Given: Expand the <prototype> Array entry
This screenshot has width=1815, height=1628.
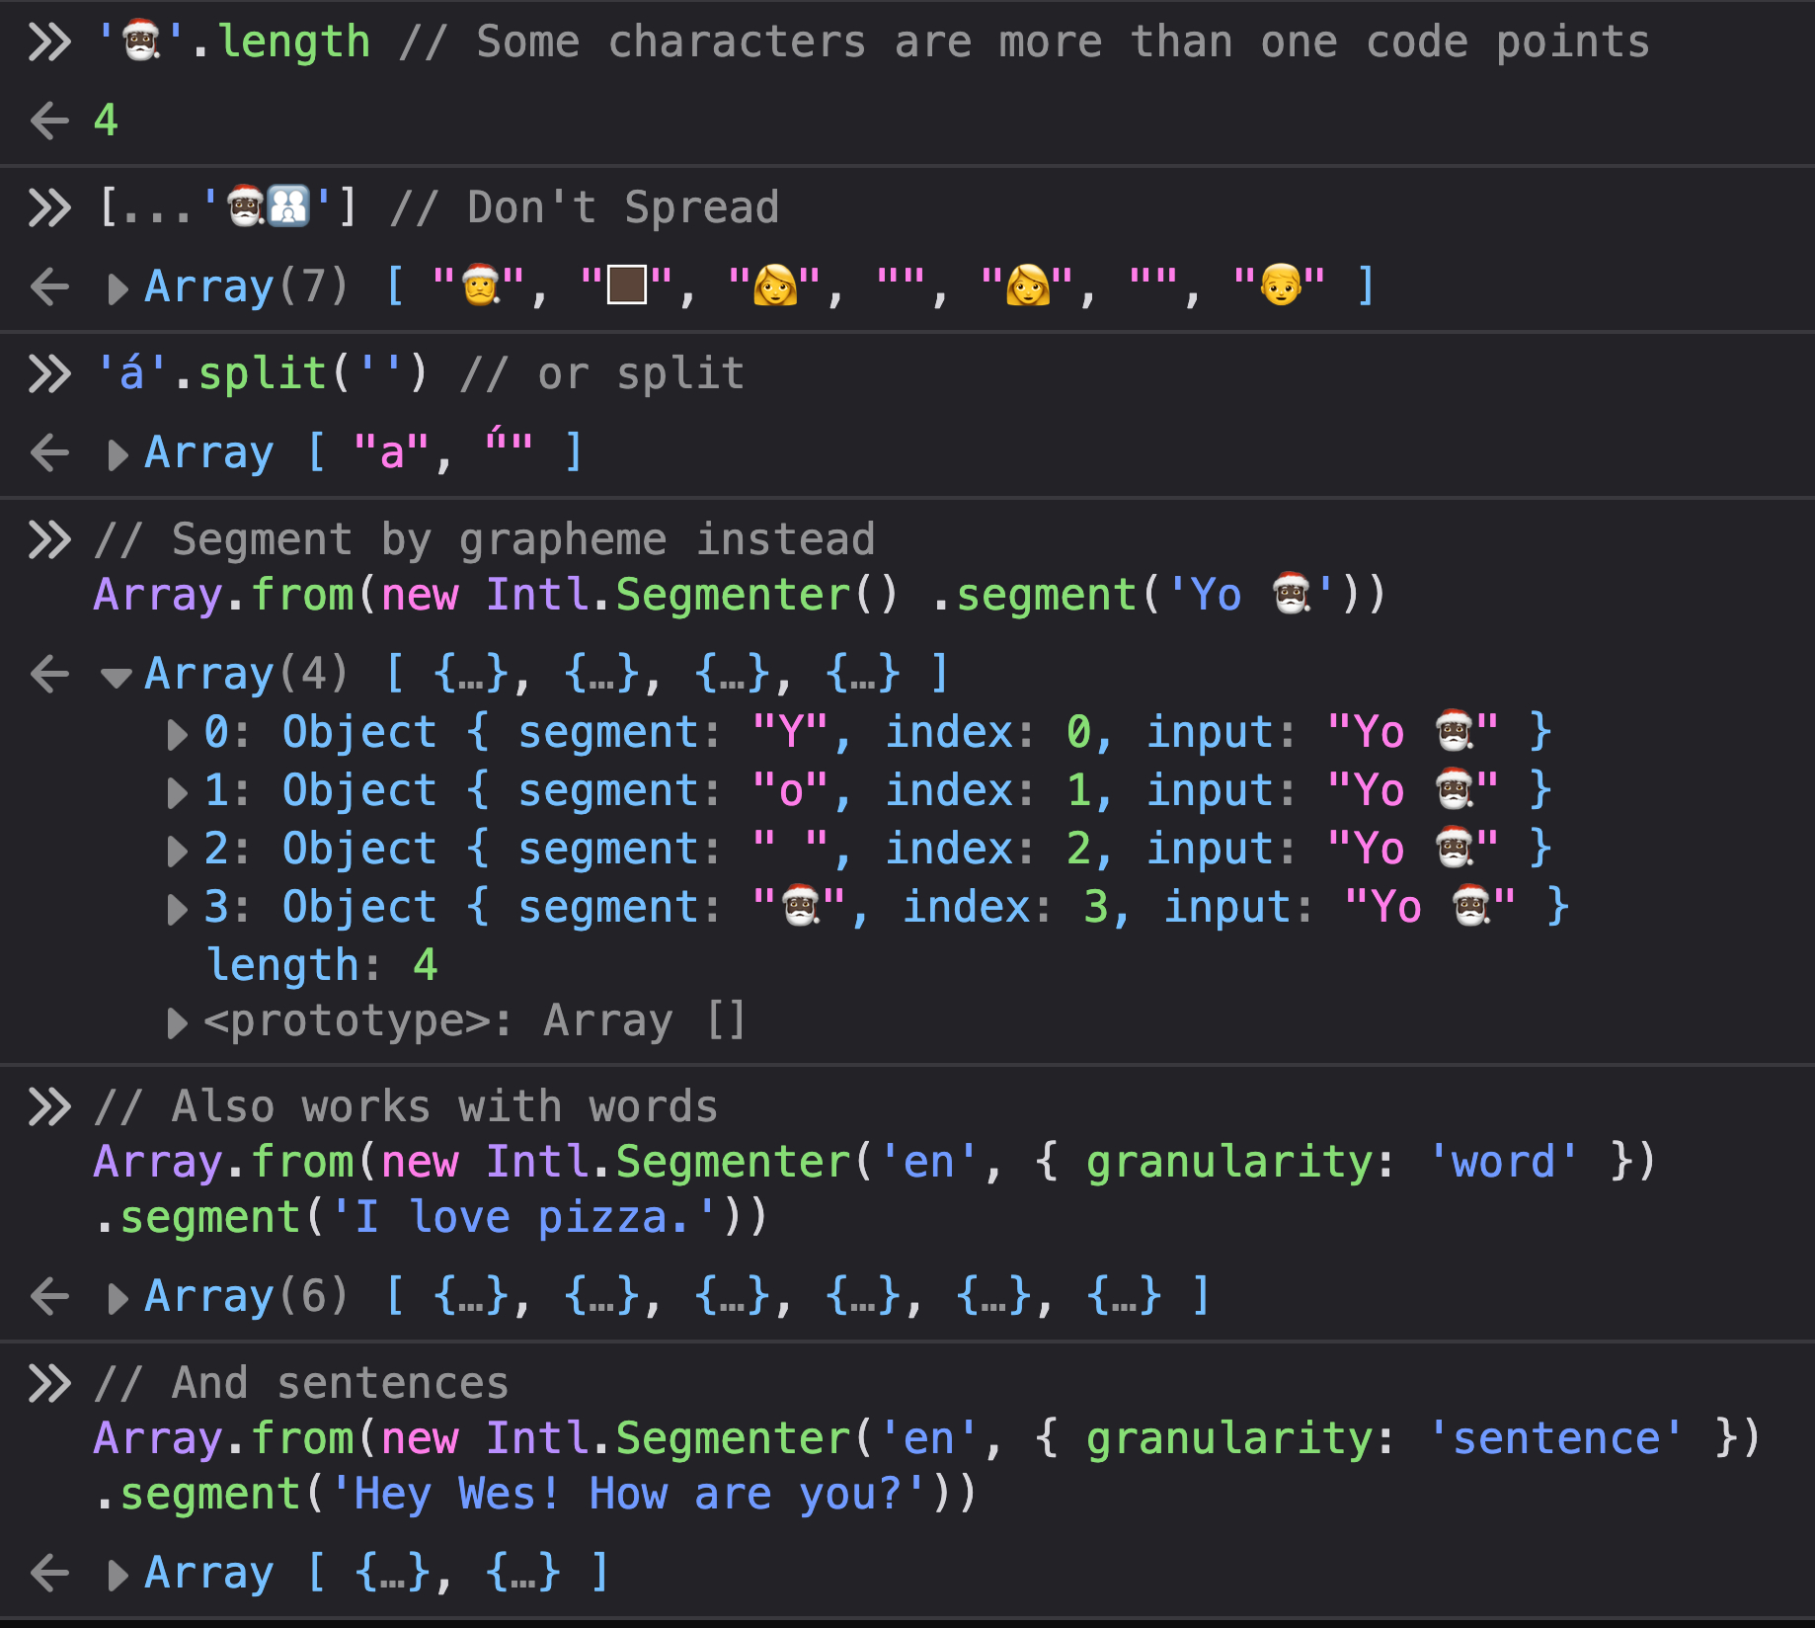Looking at the screenshot, I should 177,1023.
